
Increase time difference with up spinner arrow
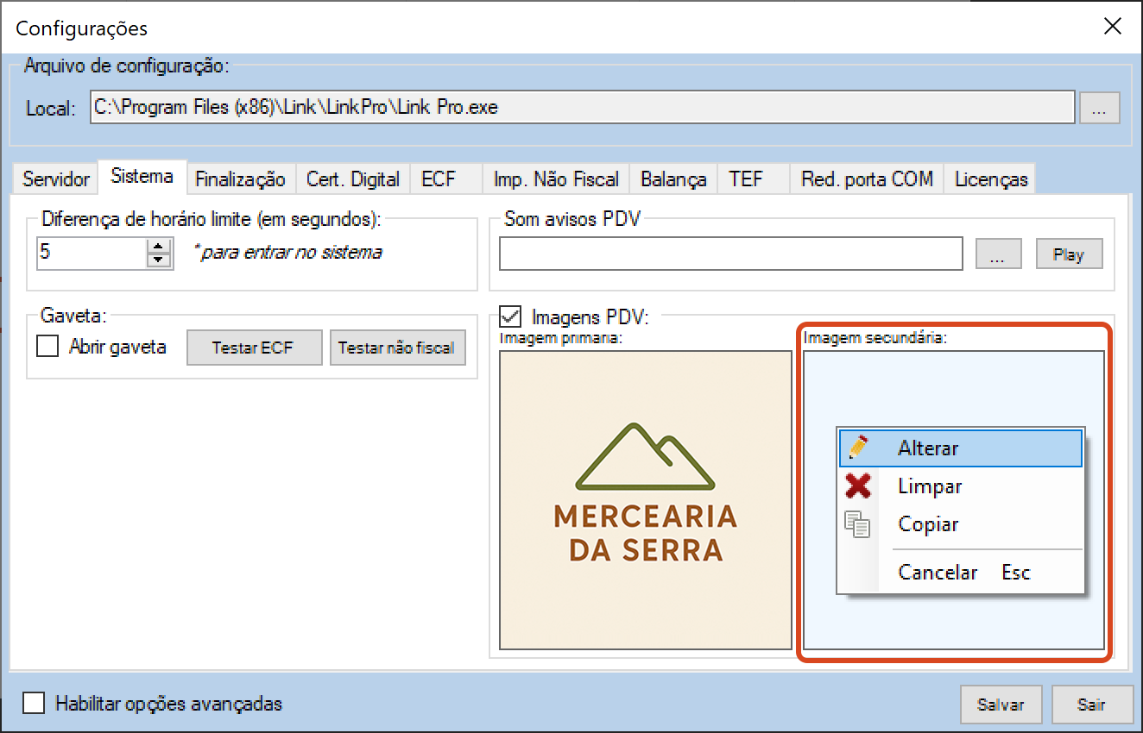point(159,247)
